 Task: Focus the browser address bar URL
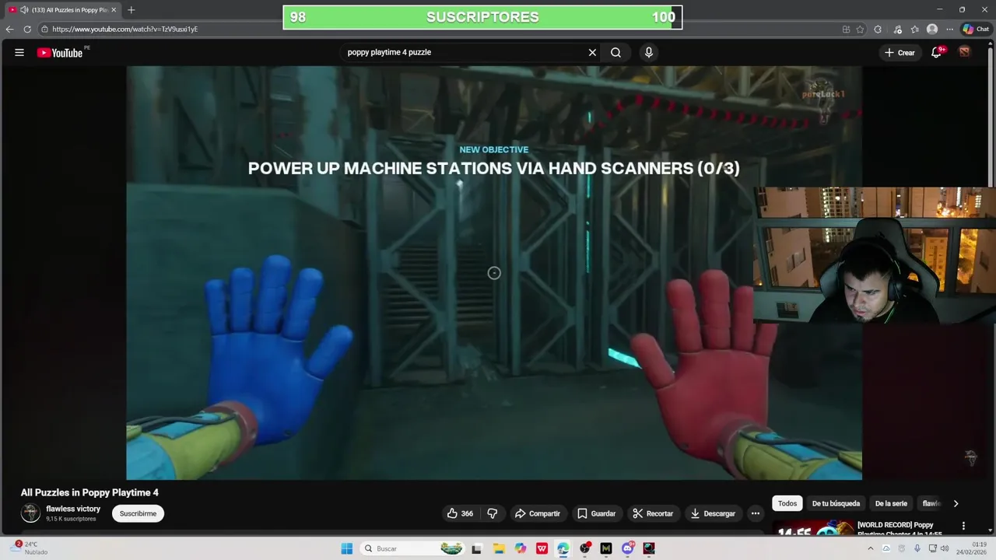coord(125,30)
